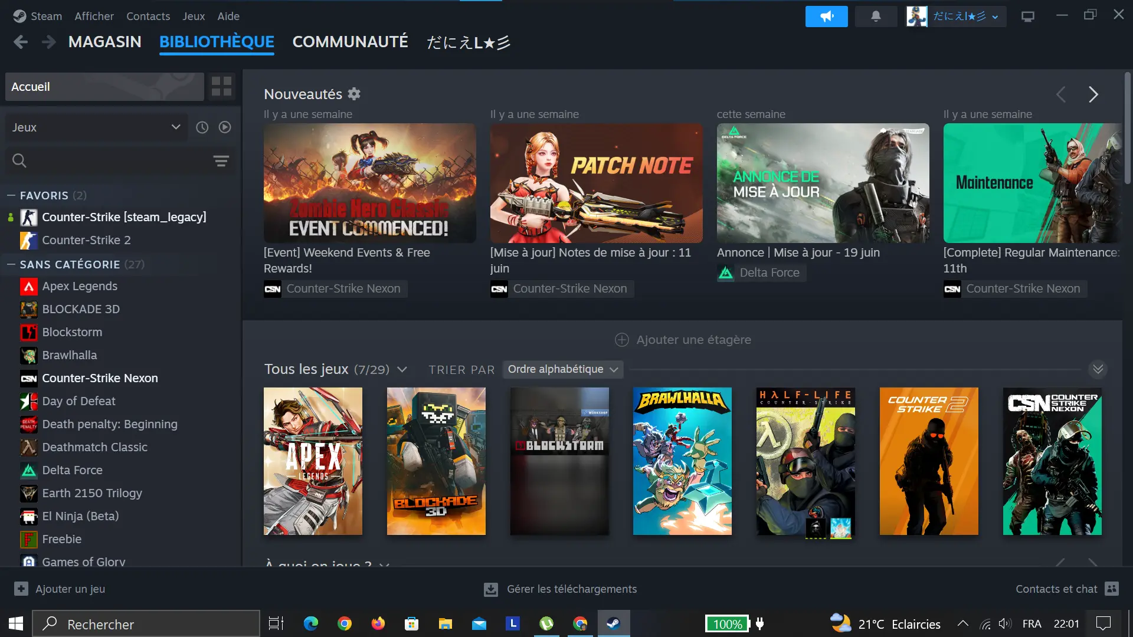Click the library vertical scrollbar
The height and width of the screenshot is (637, 1133).
[1127, 129]
